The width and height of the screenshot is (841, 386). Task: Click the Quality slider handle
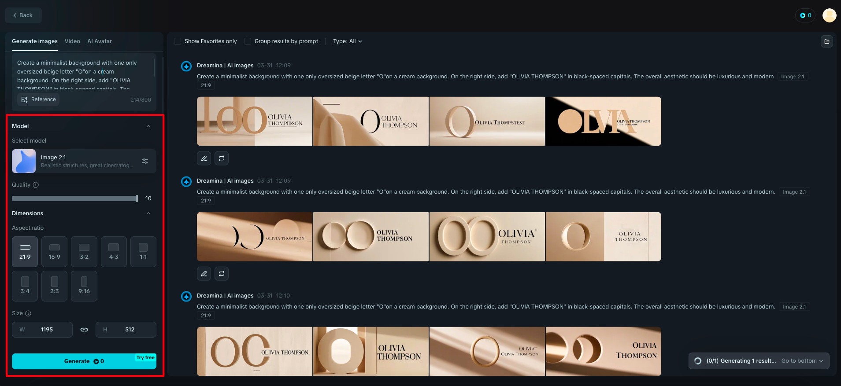coord(137,199)
